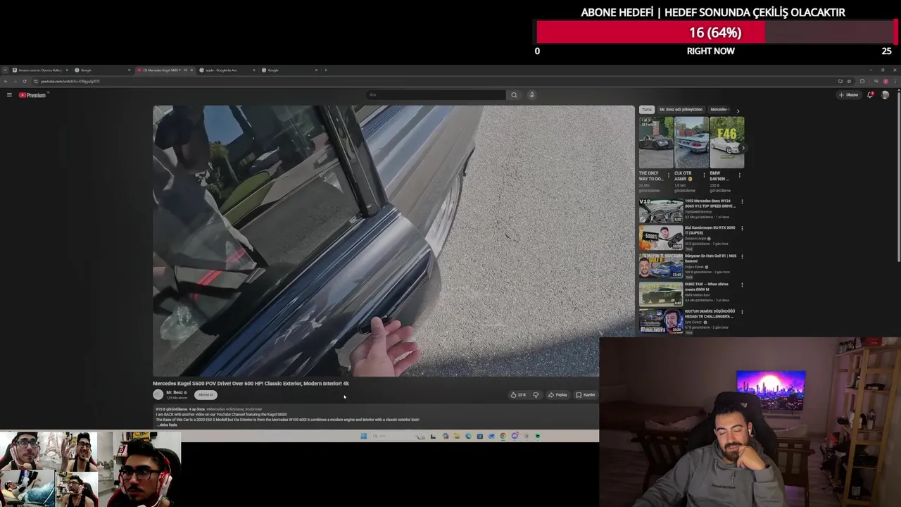
Task: Click the video title Mercedes Kugel S600
Action: tap(251, 384)
